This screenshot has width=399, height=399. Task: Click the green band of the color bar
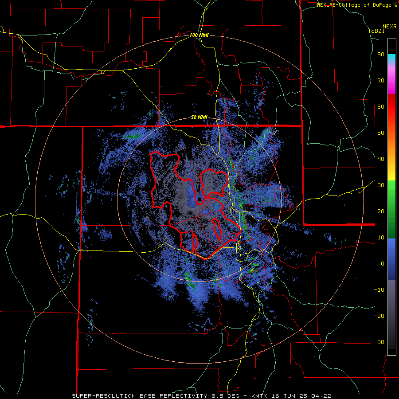coord(391,209)
